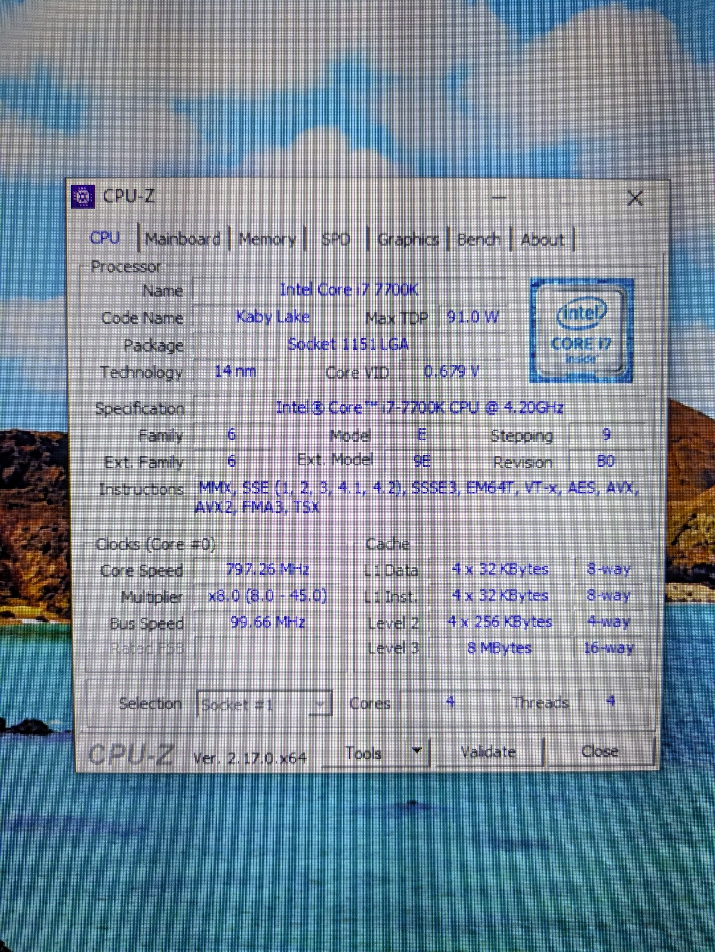Click the Model value E

[x=421, y=435]
